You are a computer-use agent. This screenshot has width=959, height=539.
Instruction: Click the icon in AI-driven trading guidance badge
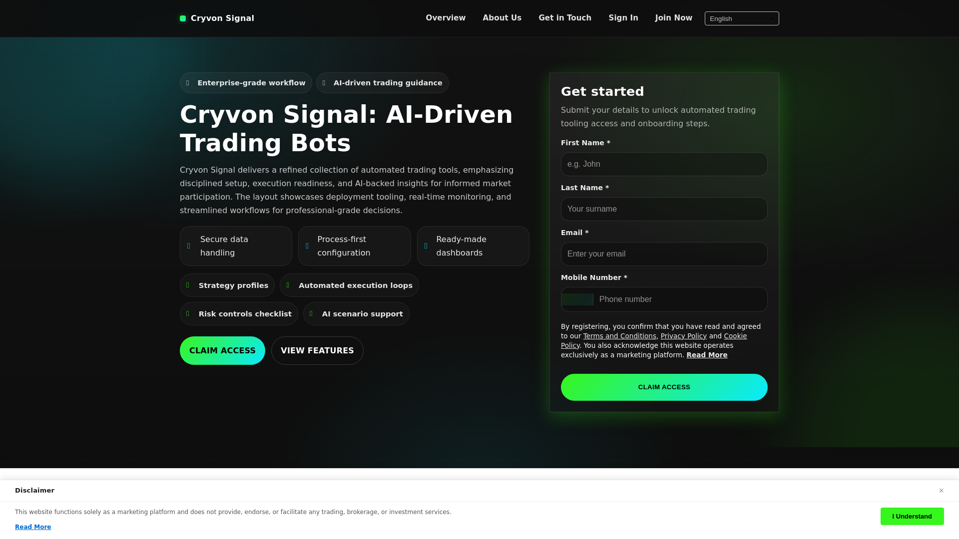pyautogui.click(x=324, y=83)
